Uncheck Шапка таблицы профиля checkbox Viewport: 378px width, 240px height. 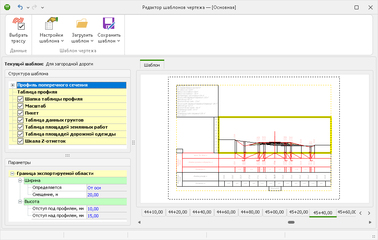tap(21, 99)
